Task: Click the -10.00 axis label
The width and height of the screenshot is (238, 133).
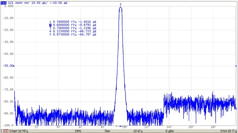Action: pyautogui.click(x=8, y=18)
